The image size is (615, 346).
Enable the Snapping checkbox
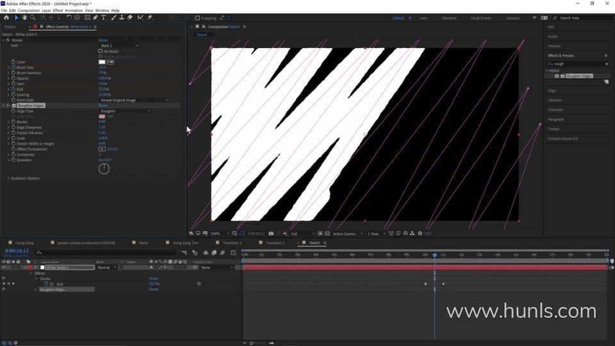click(198, 18)
